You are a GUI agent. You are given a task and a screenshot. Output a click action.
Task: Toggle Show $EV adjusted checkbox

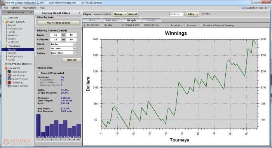tap(39, 73)
